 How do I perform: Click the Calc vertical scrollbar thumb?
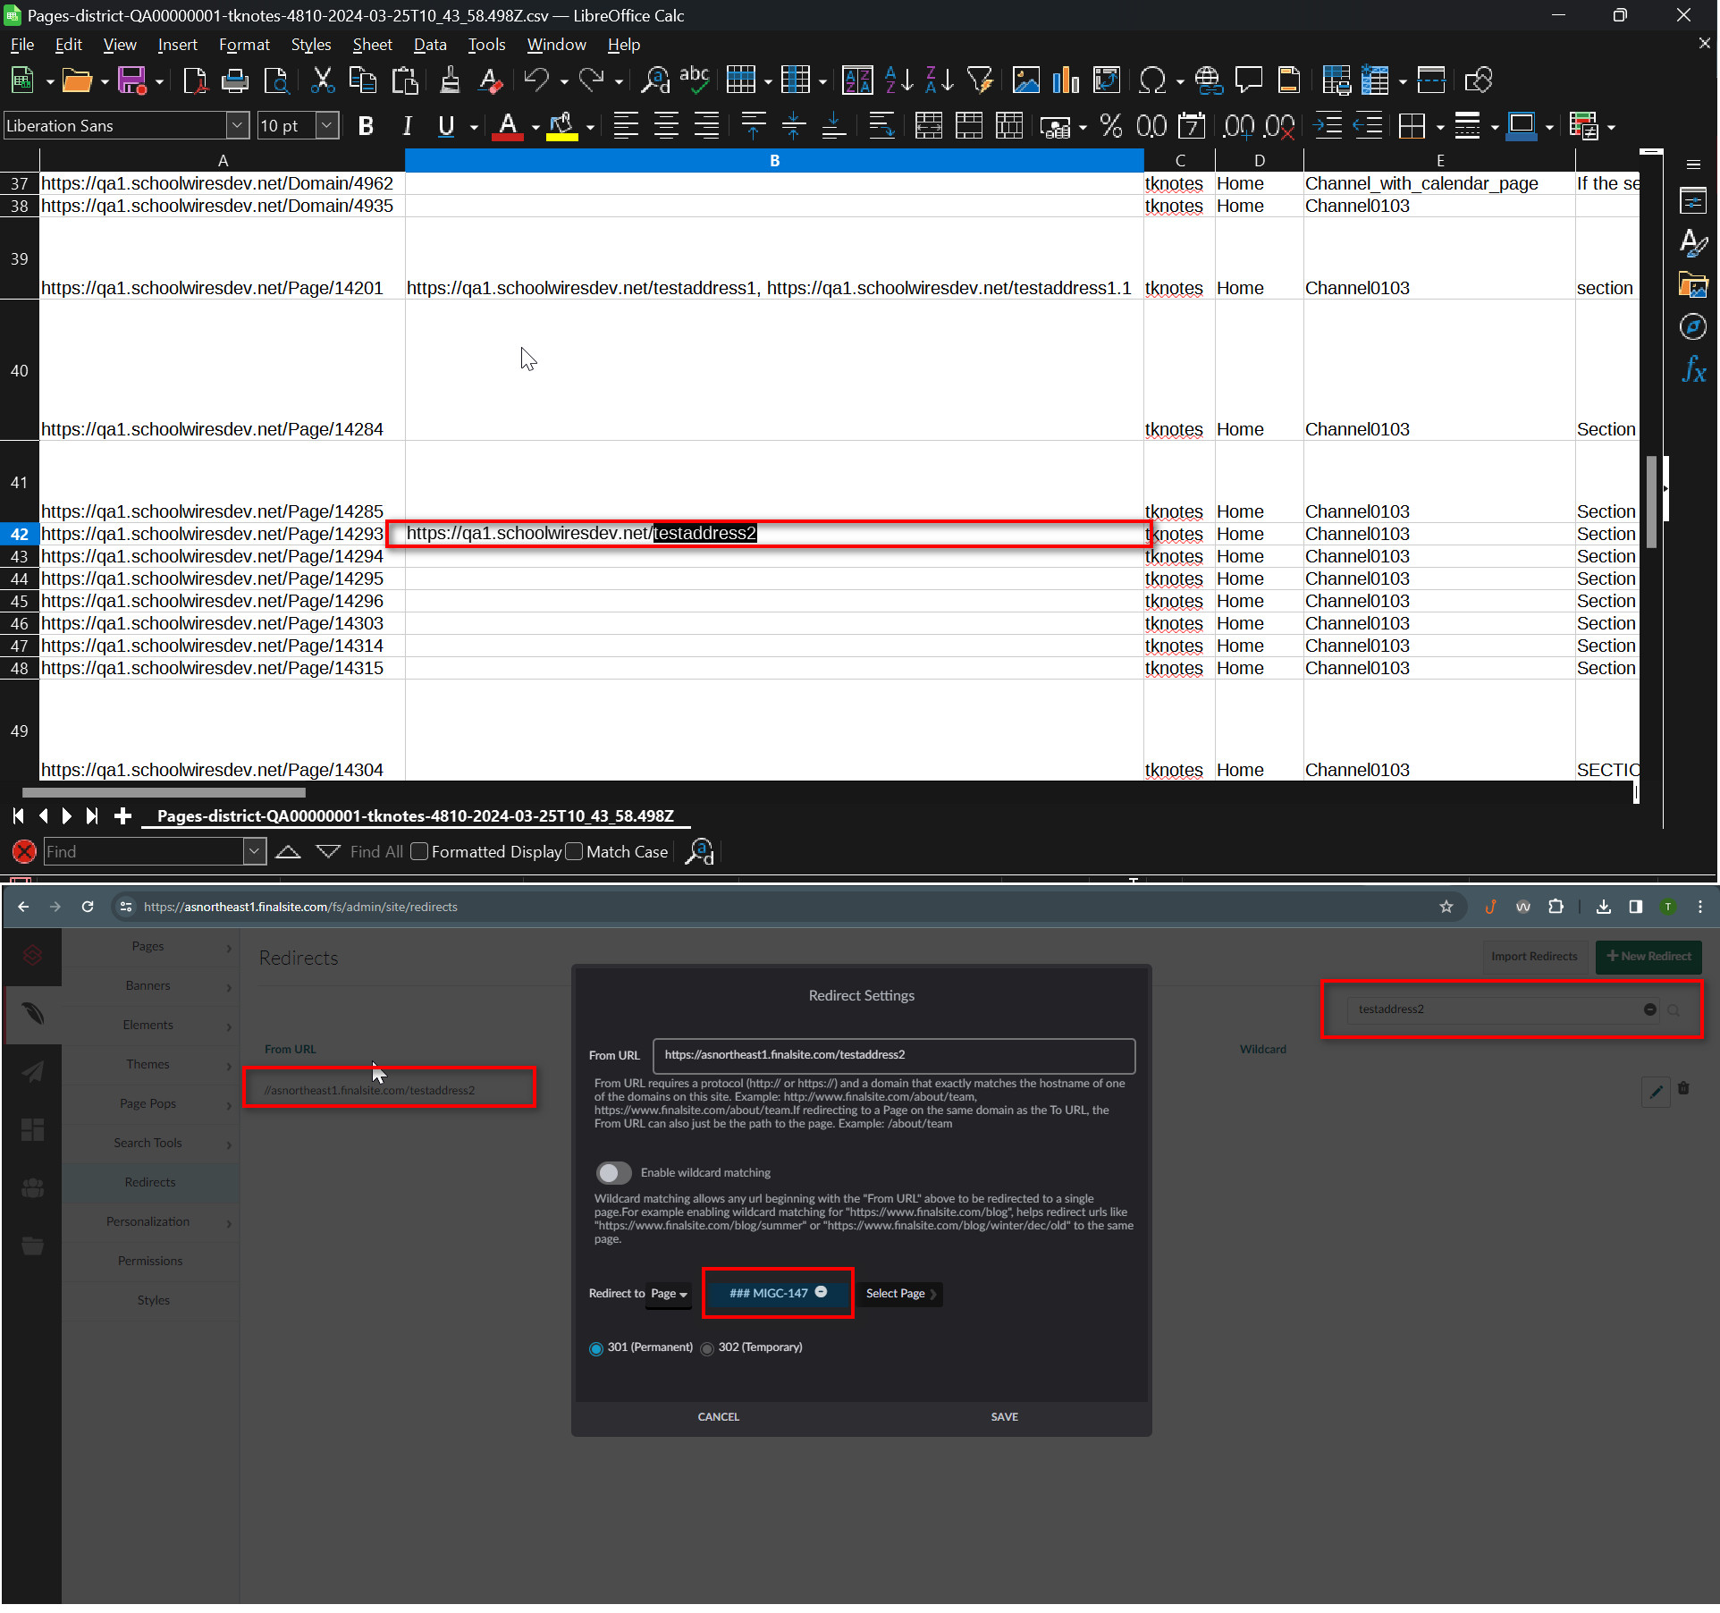[x=1652, y=501]
